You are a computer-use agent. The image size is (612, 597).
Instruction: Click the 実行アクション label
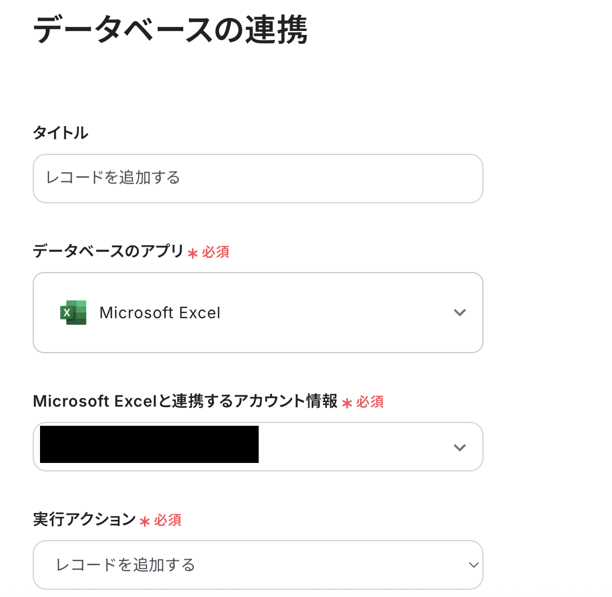coord(85,520)
